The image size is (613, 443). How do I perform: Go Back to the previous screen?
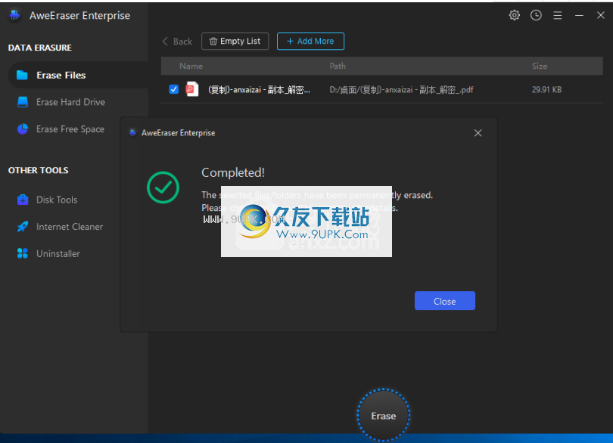(x=177, y=42)
